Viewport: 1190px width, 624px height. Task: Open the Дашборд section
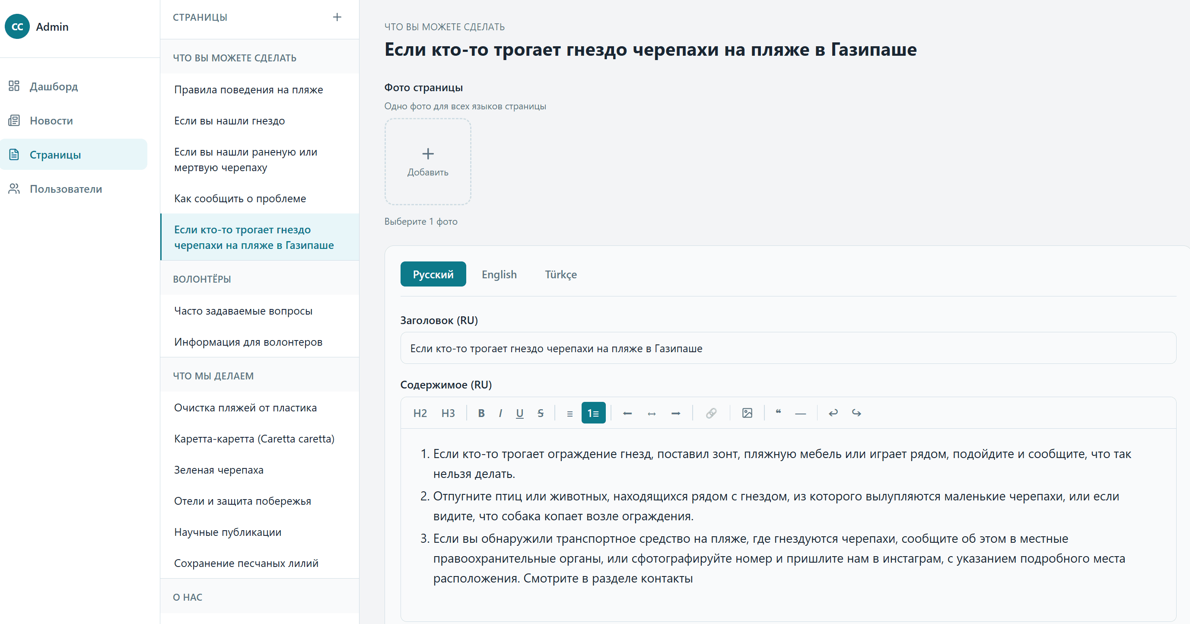pos(74,86)
